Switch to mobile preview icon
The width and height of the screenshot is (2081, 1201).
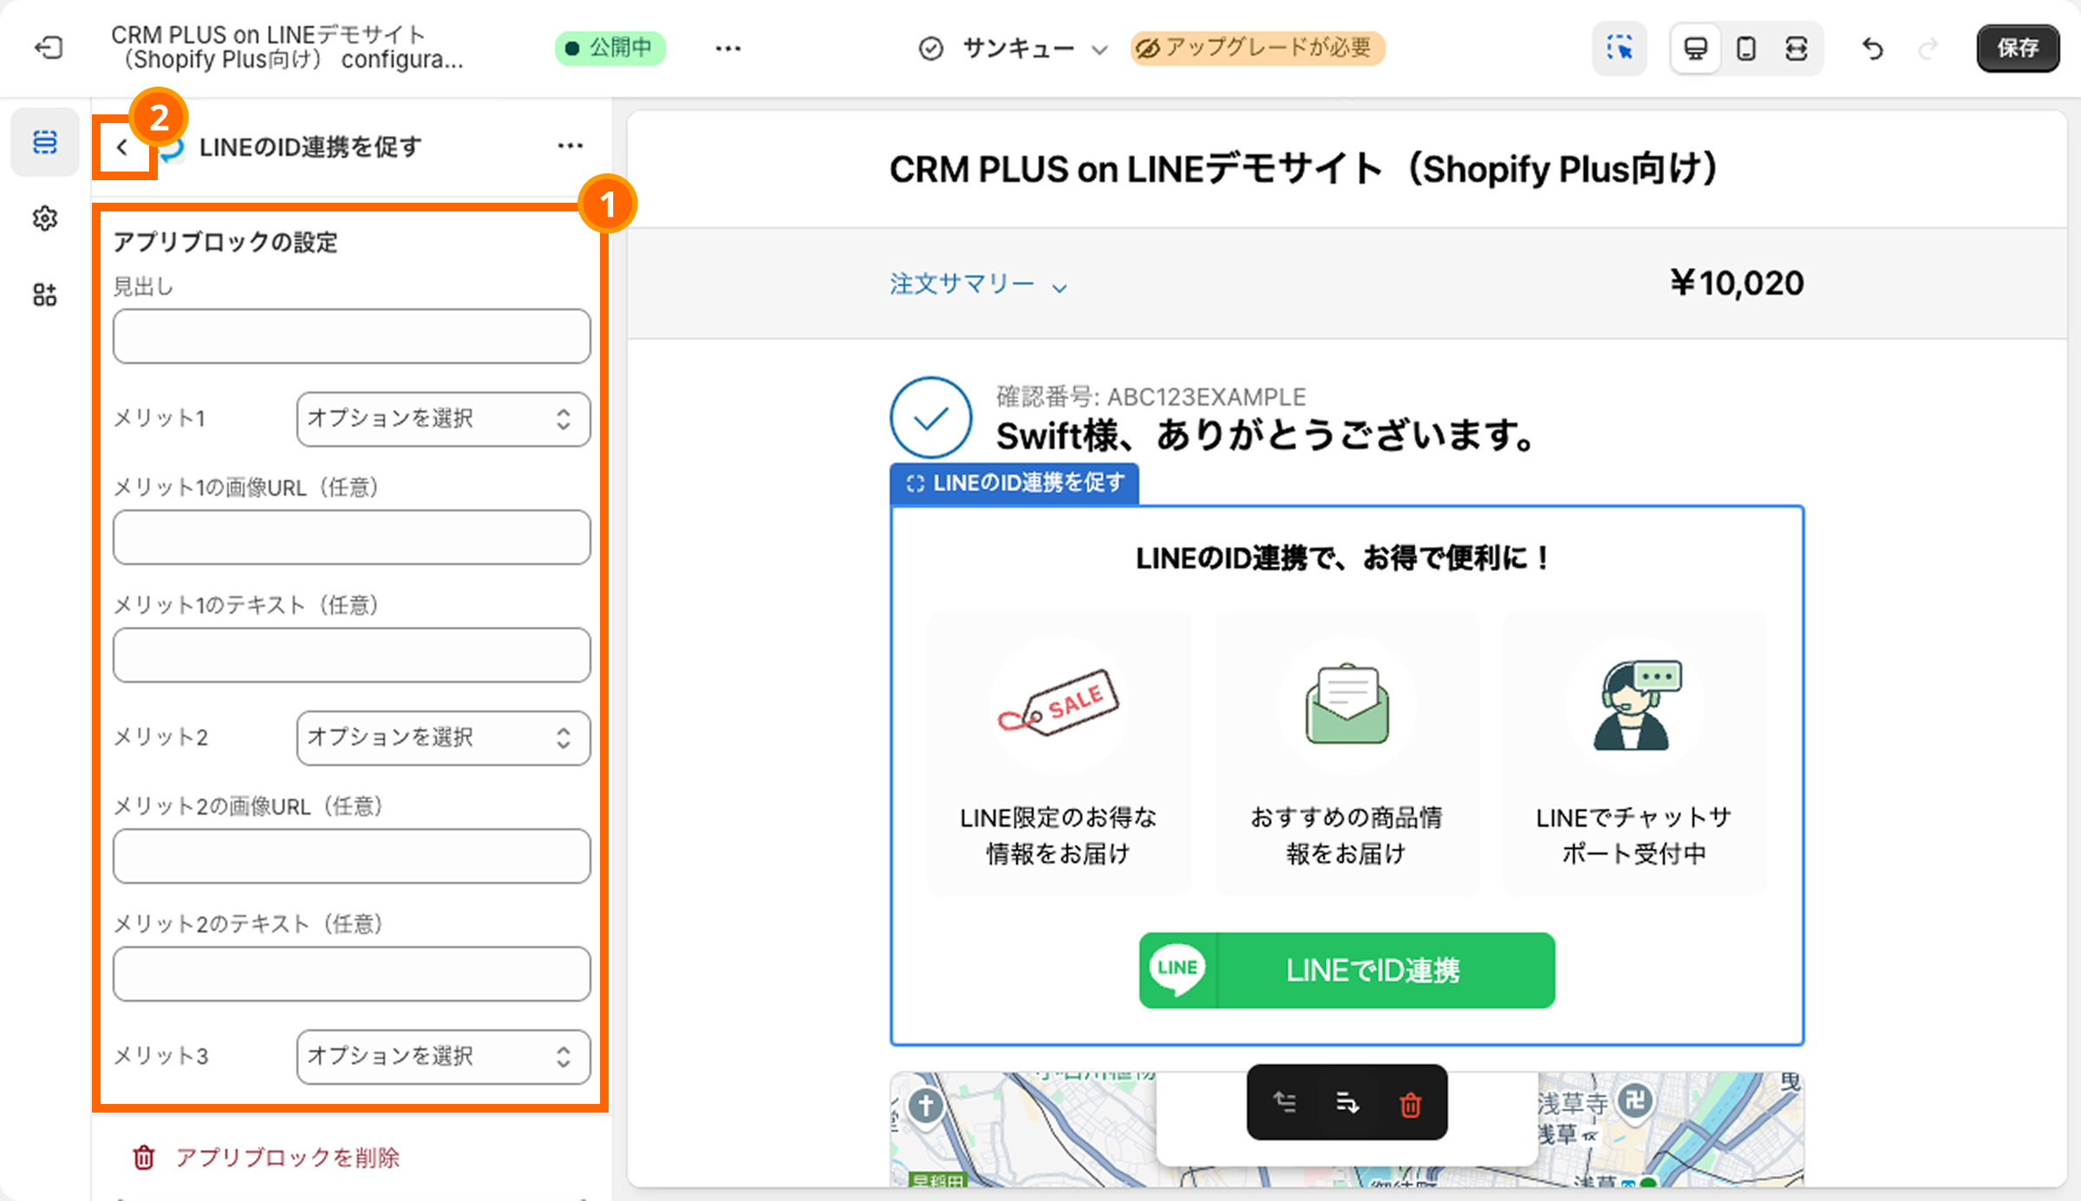click(1746, 49)
